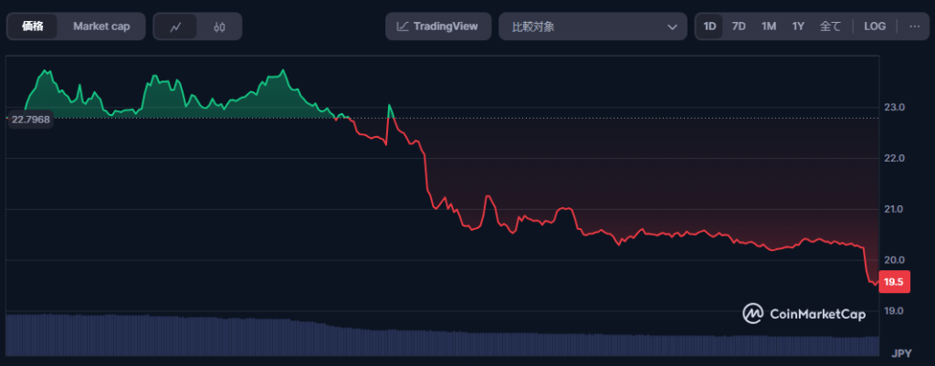The width and height of the screenshot is (935, 366).
Task: Open the three-dots more options menu
Action: (914, 26)
